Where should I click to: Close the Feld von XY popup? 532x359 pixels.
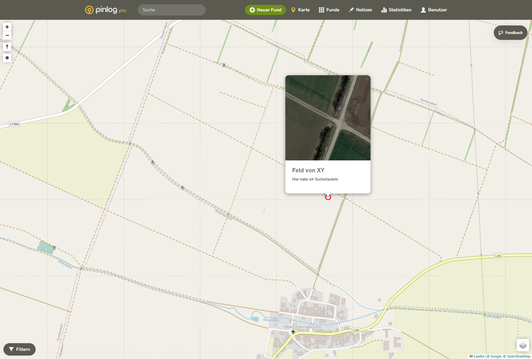367,79
